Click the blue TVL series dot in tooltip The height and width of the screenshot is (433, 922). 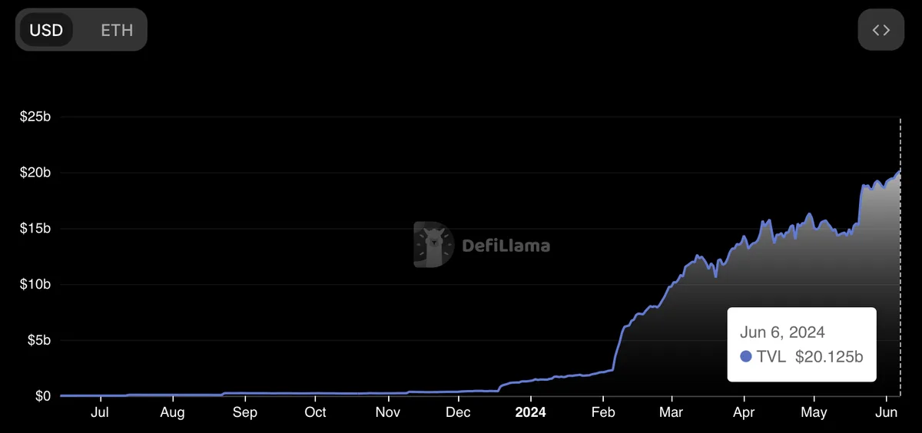(746, 356)
